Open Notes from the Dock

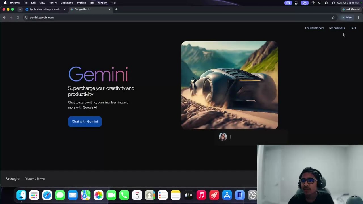pos(176,195)
